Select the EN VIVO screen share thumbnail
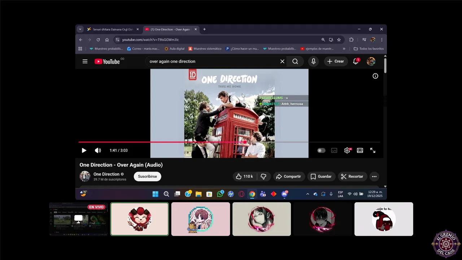 78,219
